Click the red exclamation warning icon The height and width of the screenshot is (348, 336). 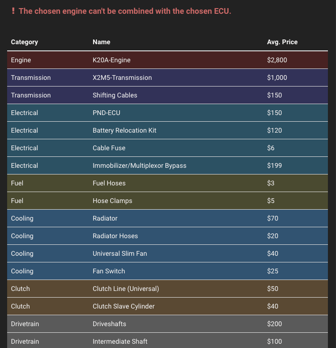(x=13, y=11)
